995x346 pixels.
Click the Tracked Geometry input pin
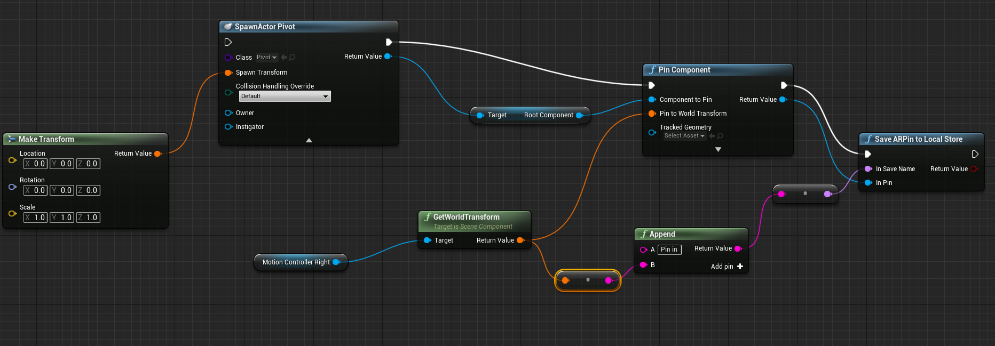(652, 132)
